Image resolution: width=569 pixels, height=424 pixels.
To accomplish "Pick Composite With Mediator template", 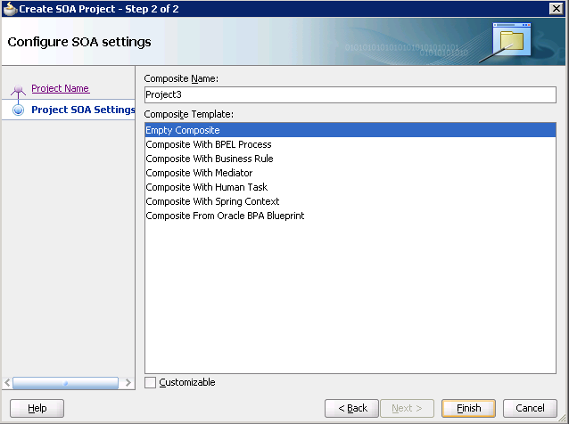I will 350,173.
